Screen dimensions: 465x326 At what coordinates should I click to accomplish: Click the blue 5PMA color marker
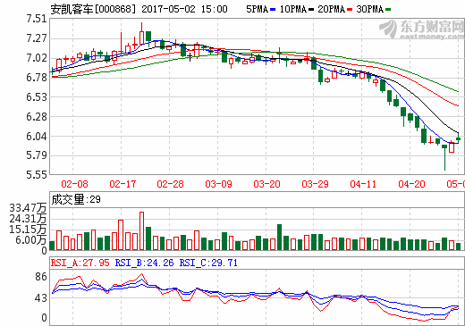pyautogui.click(x=273, y=10)
